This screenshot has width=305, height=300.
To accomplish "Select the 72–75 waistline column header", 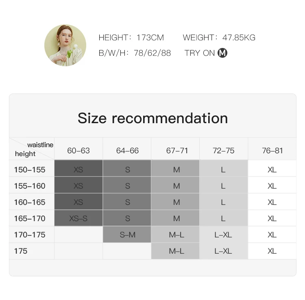I will (223, 150).
